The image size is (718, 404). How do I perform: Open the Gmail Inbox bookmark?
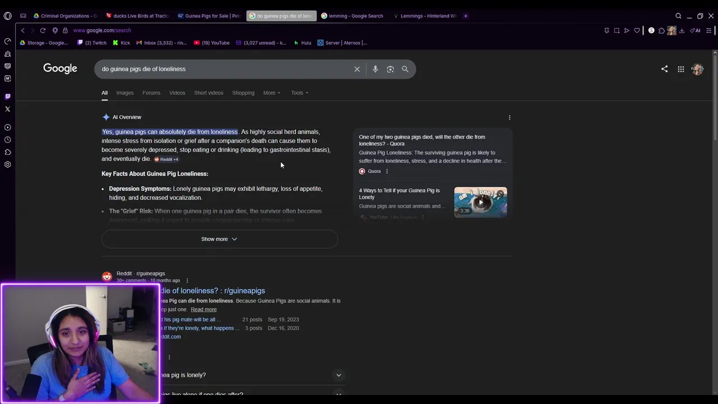(x=162, y=43)
